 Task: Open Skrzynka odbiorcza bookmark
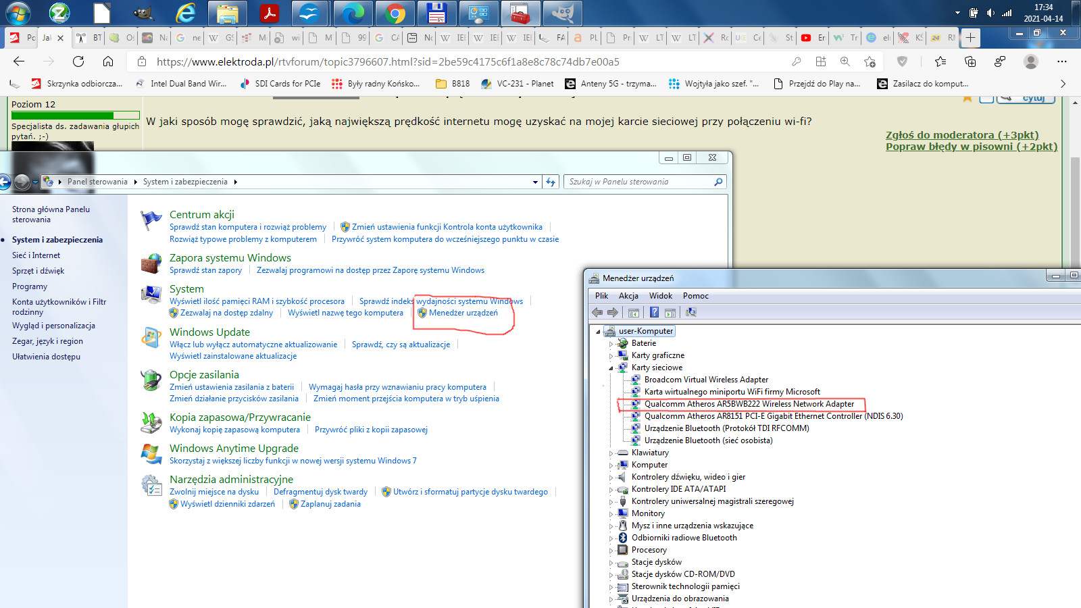pos(77,84)
